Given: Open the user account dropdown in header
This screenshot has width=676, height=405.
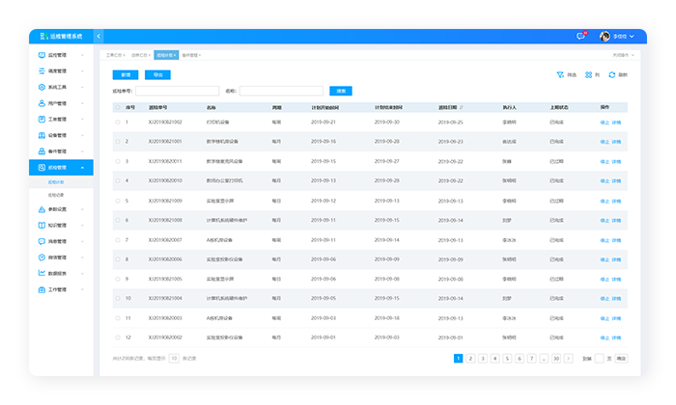Looking at the screenshot, I should [618, 36].
